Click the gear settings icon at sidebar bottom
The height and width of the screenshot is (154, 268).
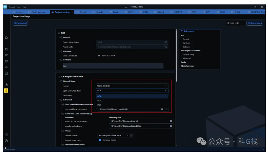click(x=6, y=141)
